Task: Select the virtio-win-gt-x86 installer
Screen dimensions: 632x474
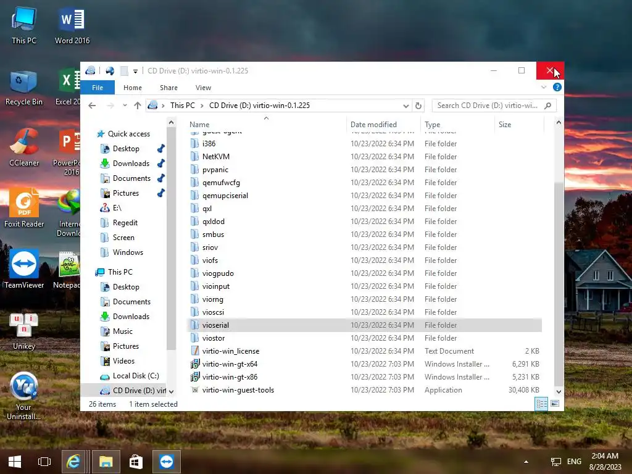Action: click(230, 377)
